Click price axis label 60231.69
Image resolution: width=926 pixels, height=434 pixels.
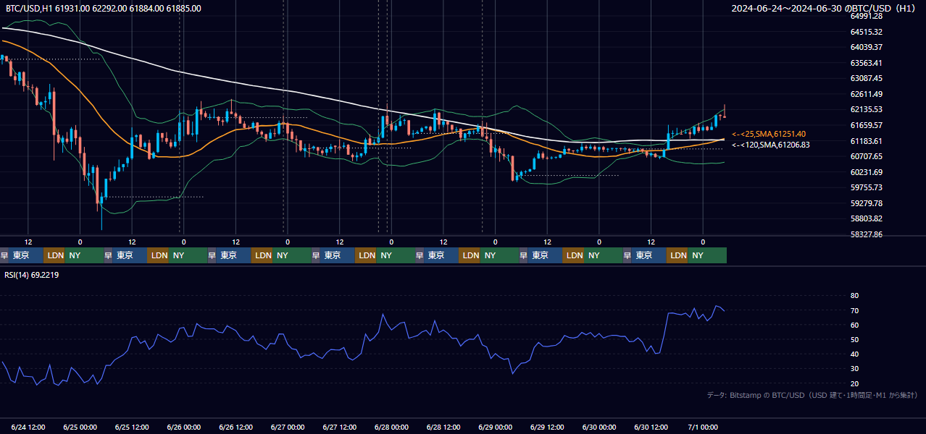pyautogui.click(x=866, y=172)
